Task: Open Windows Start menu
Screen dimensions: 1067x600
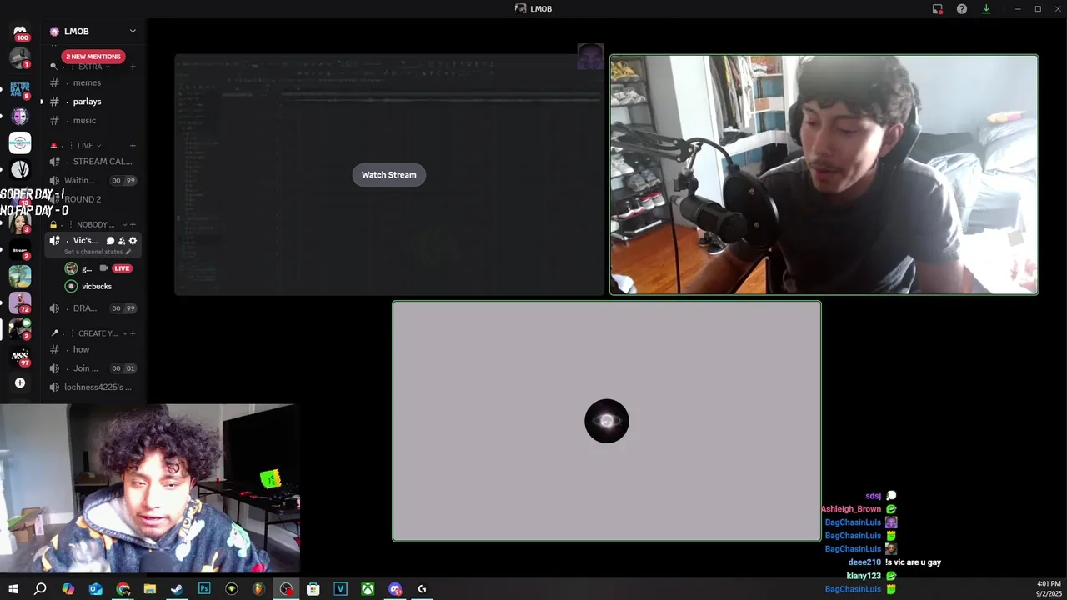Action: click(x=13, y=589)
